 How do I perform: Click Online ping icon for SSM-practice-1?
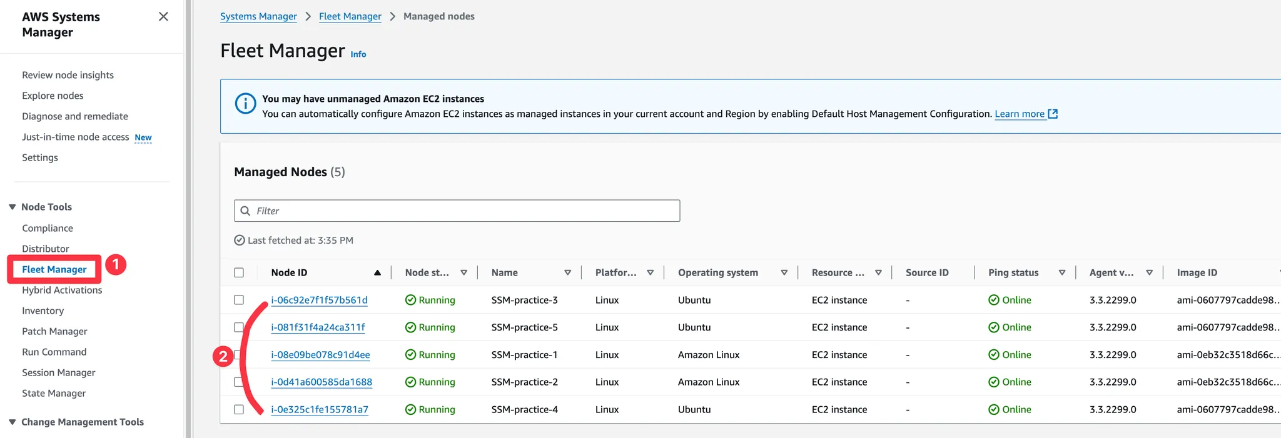tap(994, 355)
